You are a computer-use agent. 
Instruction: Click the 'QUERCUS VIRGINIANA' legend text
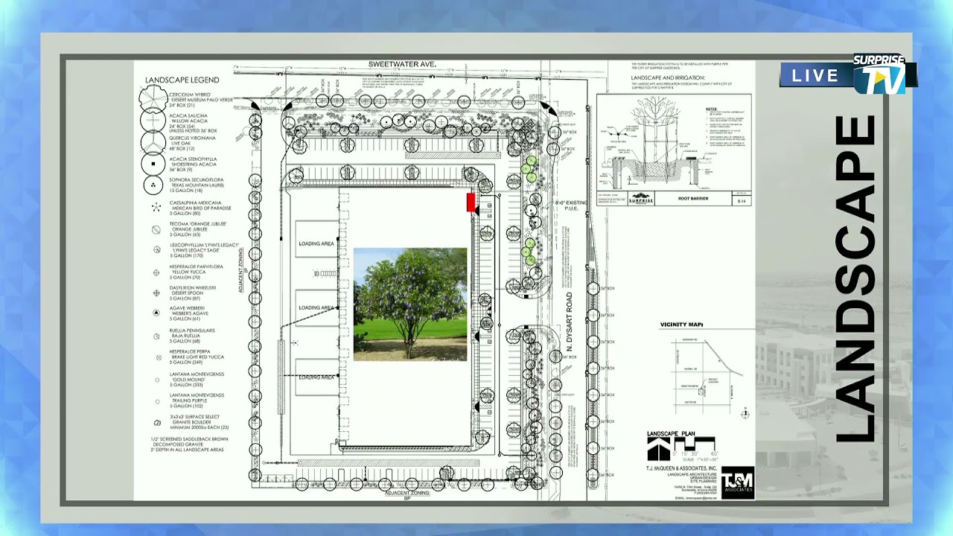192,138
